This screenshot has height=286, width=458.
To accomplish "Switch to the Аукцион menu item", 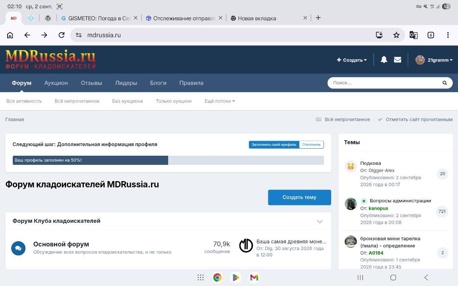I will (x=56, y=83).
